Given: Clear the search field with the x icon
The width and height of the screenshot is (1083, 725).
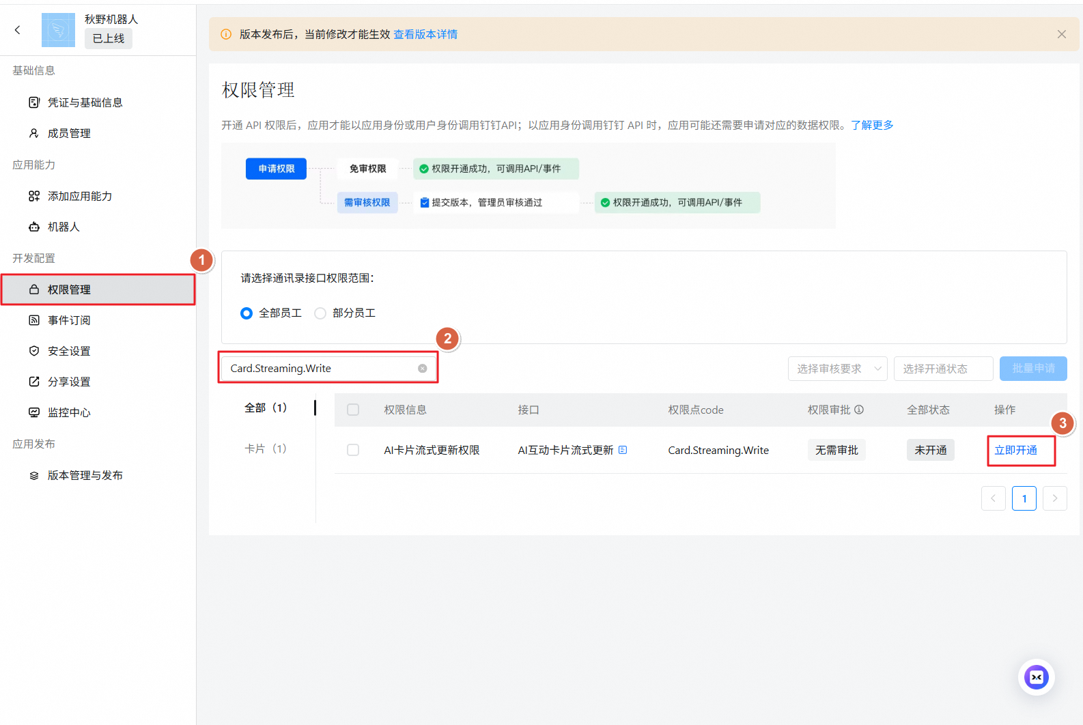Looking at the screenshot, I should tap(423, 369).
